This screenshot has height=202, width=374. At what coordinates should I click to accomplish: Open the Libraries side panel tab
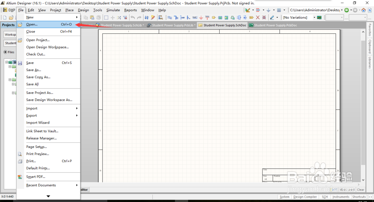click(370, 63)
